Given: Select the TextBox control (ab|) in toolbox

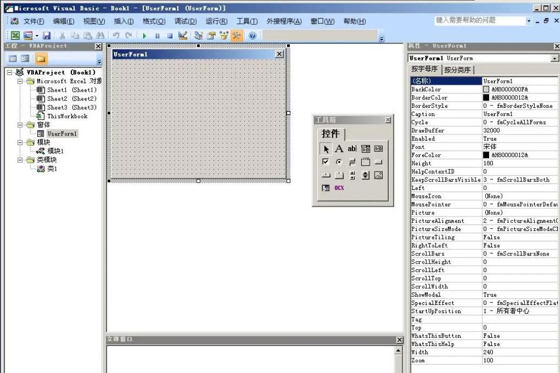Looking at the screenshot, I should click(x=352, y=148).
